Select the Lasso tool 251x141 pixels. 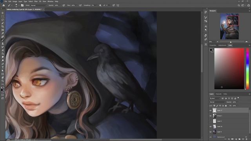pyautogui.click(x=3, y=20)
